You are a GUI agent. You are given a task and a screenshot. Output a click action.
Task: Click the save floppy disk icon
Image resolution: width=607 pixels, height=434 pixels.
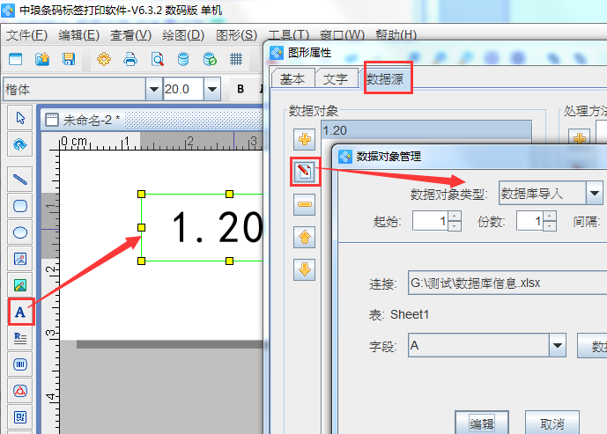tap(69, 60)
